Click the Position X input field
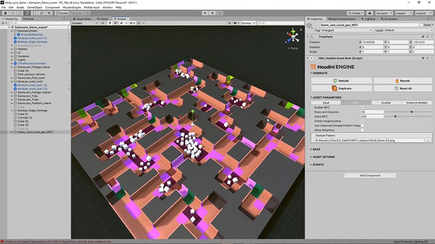This screenshot has height=244, width=435. click(373, 42)
